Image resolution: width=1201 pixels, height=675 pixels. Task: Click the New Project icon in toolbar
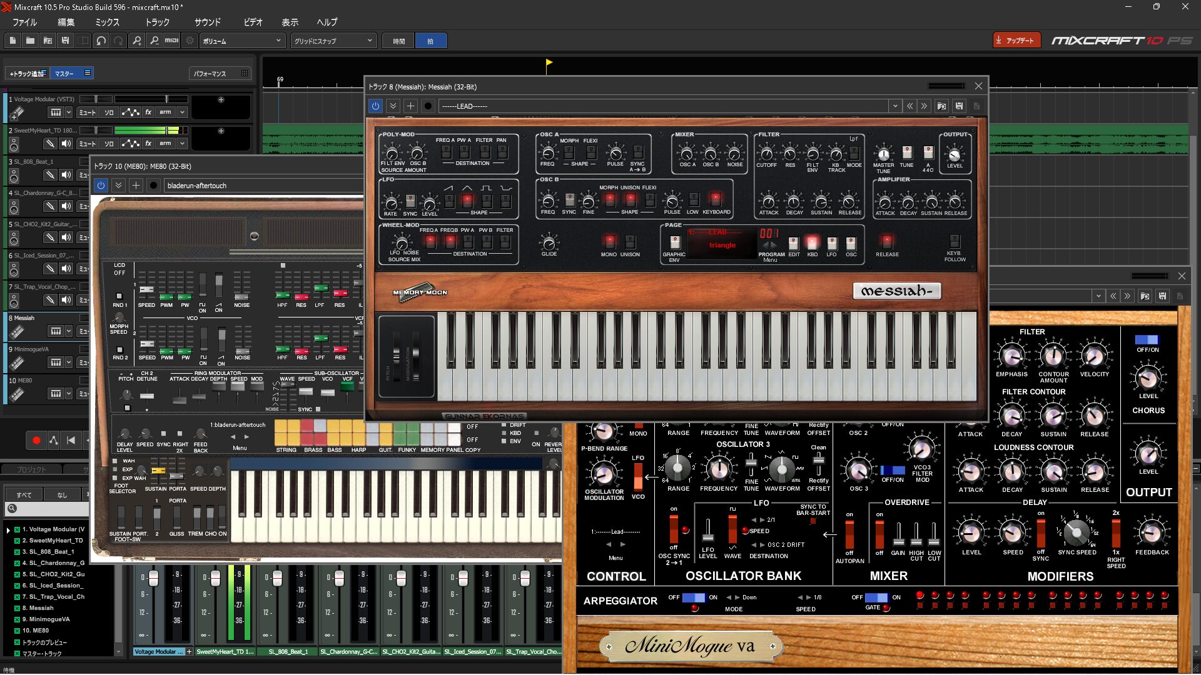[13, 41]
